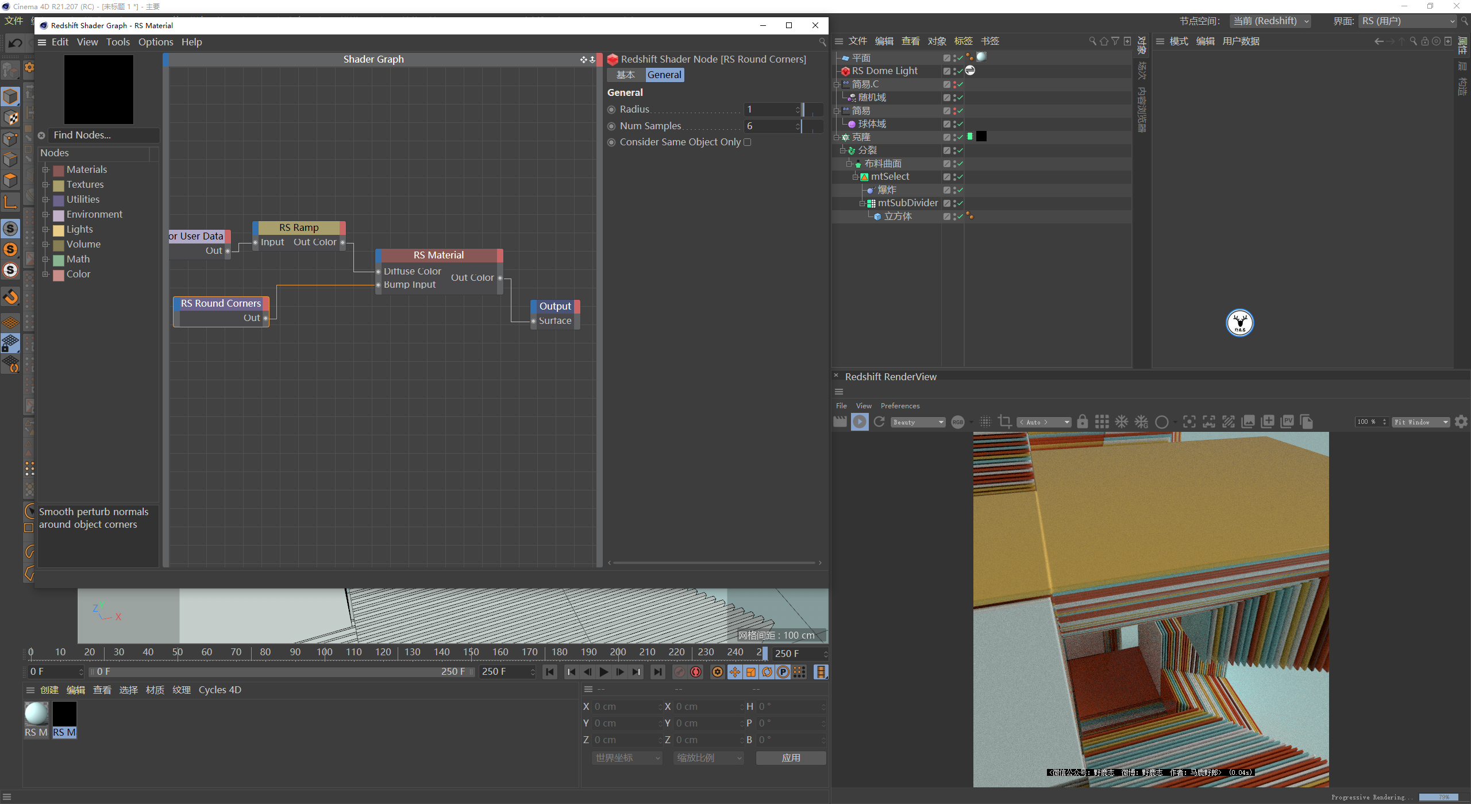The width and height of the screenshot is (1471, 804).
Task: Select the crop region tool in RenderView
Action: (x=1004, y=422)
